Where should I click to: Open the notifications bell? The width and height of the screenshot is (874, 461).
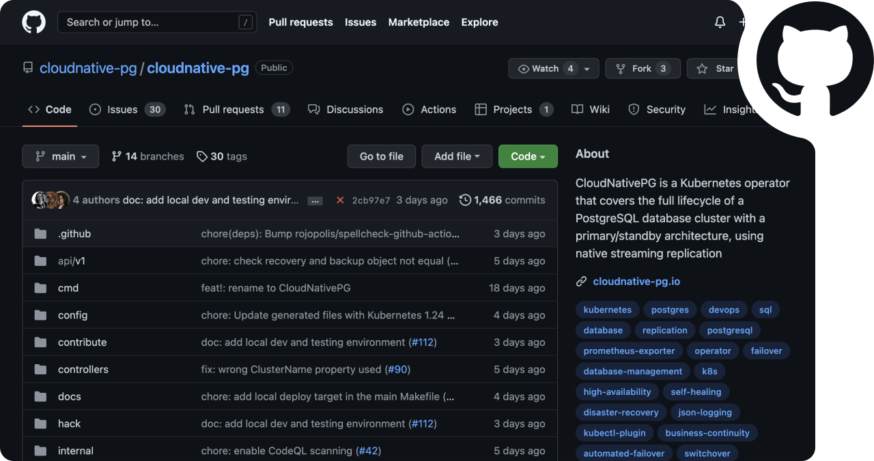click(720, 22)
